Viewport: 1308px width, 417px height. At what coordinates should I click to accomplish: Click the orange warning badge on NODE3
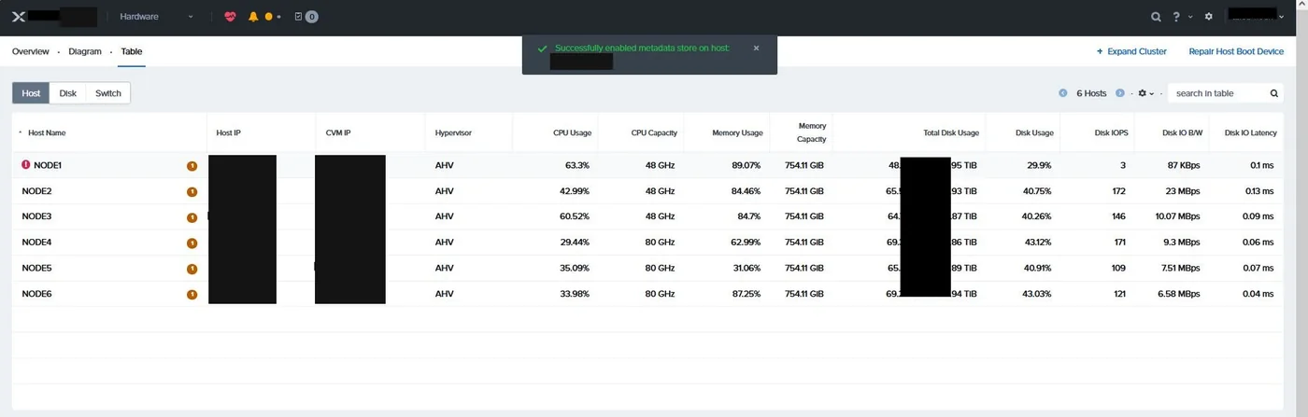pyautogui.click(x=192, y=217)
